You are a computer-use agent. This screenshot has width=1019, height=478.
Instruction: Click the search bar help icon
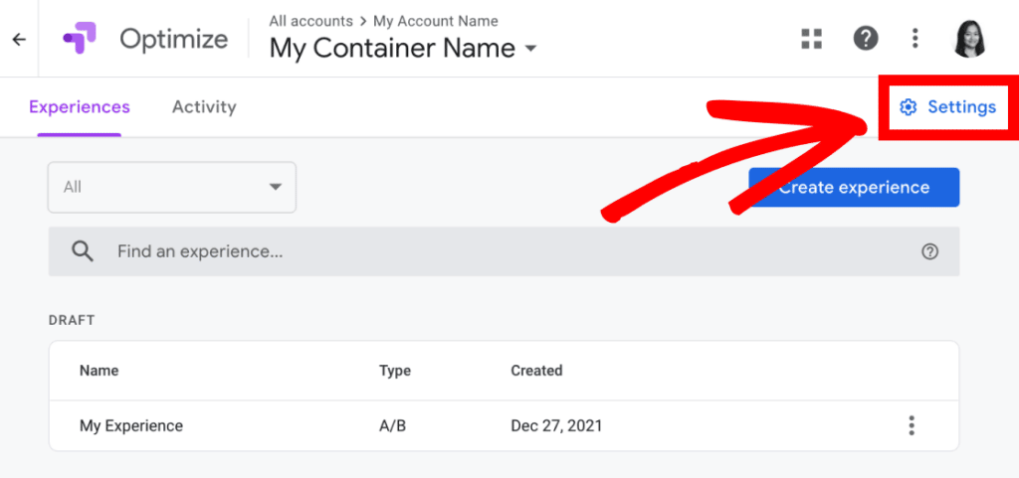coord(930,251)
